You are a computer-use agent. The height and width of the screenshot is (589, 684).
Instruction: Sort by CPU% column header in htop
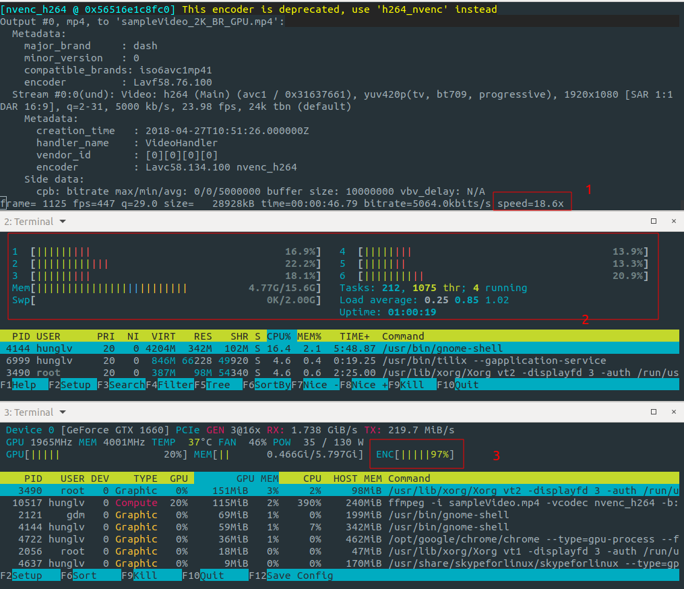(278, 336)
